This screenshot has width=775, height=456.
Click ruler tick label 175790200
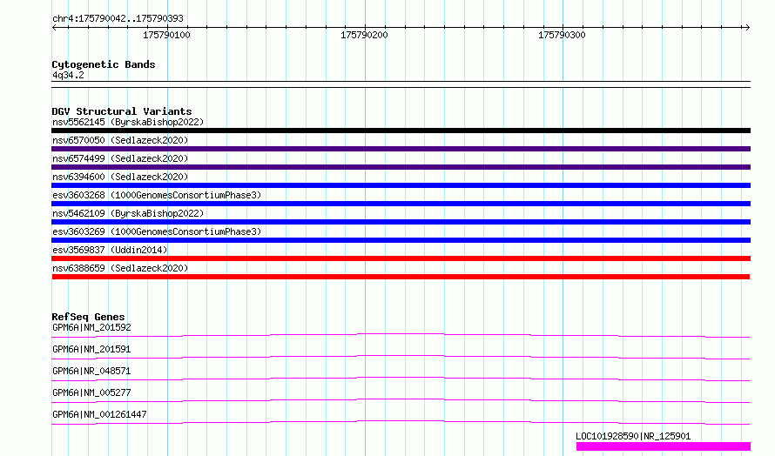tap(364, 35)
